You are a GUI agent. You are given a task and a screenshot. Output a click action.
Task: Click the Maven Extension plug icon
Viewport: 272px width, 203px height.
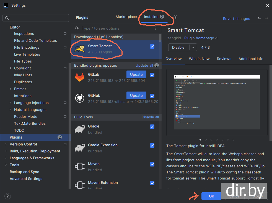point(80,185)
